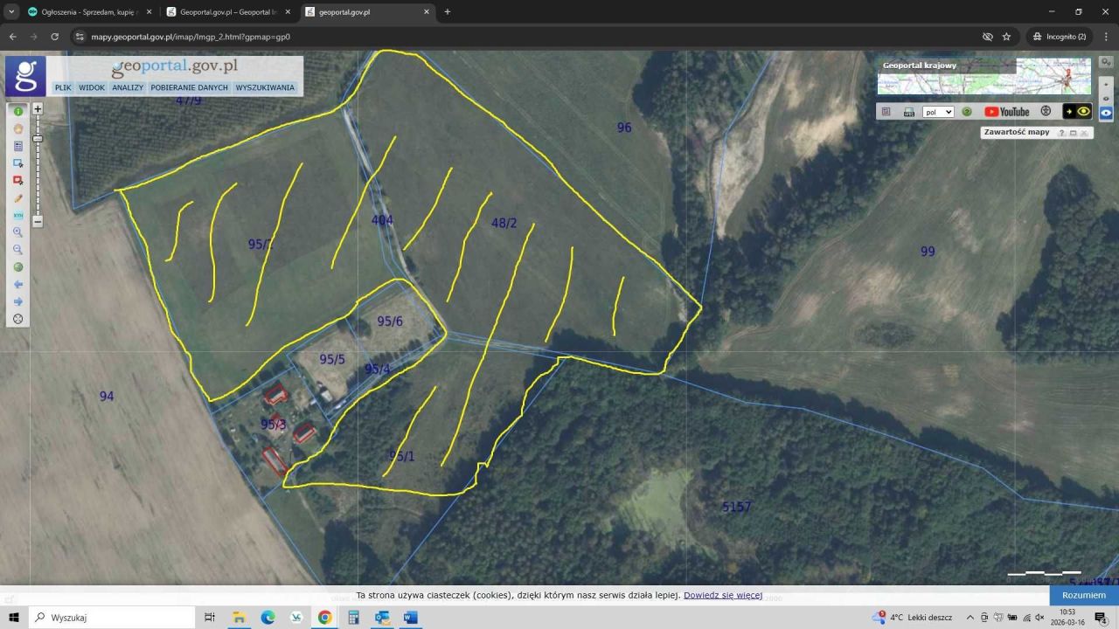Open the WIDOK menu
This screenshot has width=1119, height=629.
[92, 88]
